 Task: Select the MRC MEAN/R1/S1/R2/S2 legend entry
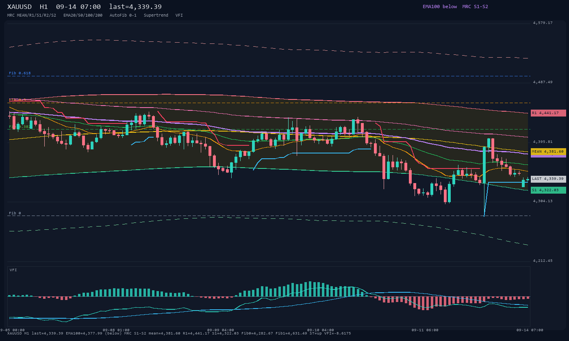[32, 15]
